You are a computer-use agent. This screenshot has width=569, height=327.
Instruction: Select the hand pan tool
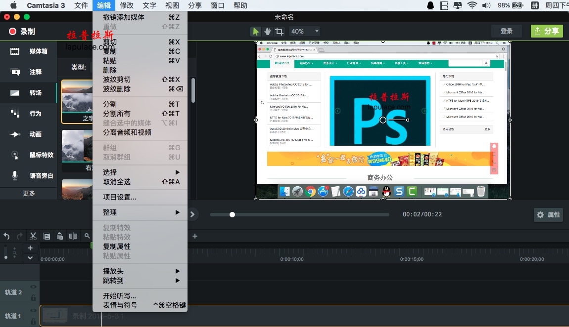pyautogui.click(x=268, y=32)
